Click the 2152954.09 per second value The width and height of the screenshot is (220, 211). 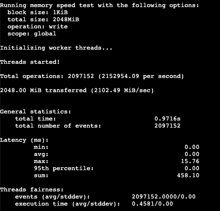(141, 76)
